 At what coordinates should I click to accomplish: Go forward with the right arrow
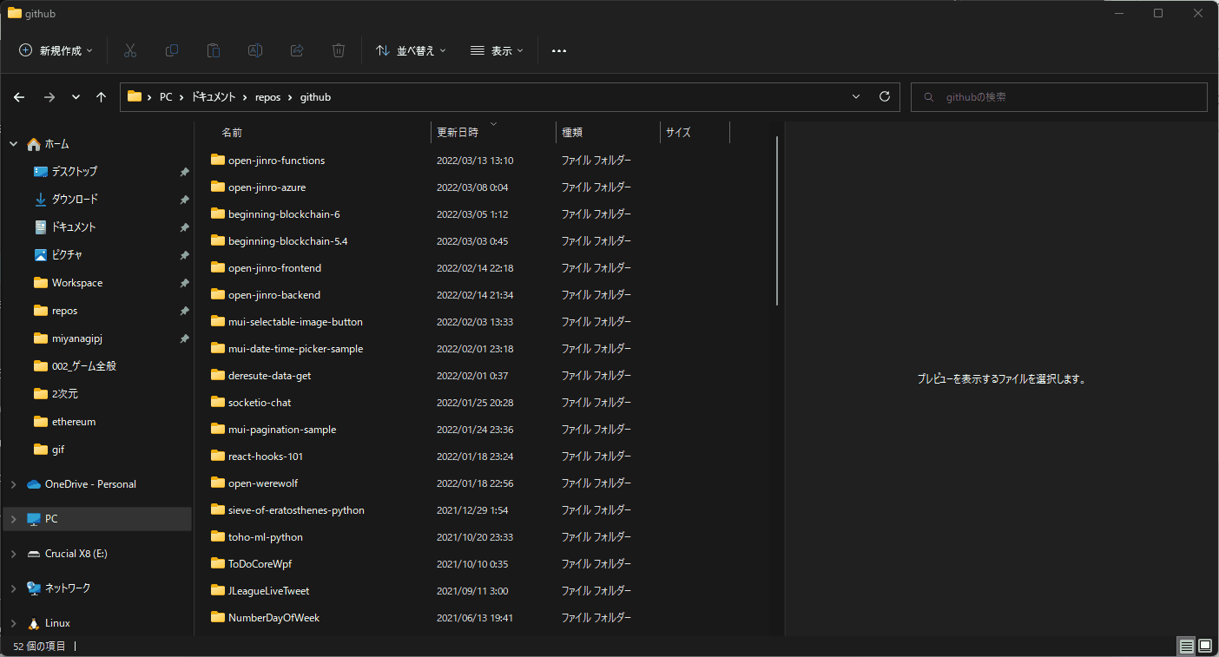(x=49, y=97)
